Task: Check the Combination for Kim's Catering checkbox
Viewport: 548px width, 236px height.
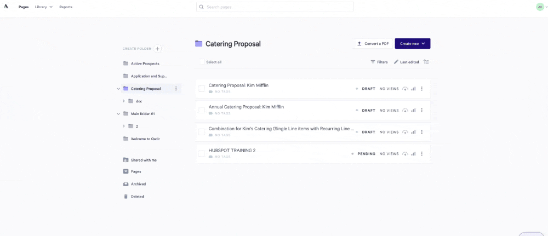Action: (x=201, y=132)
